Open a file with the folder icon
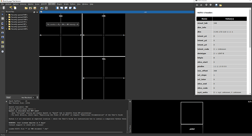 tap(26, 8)
